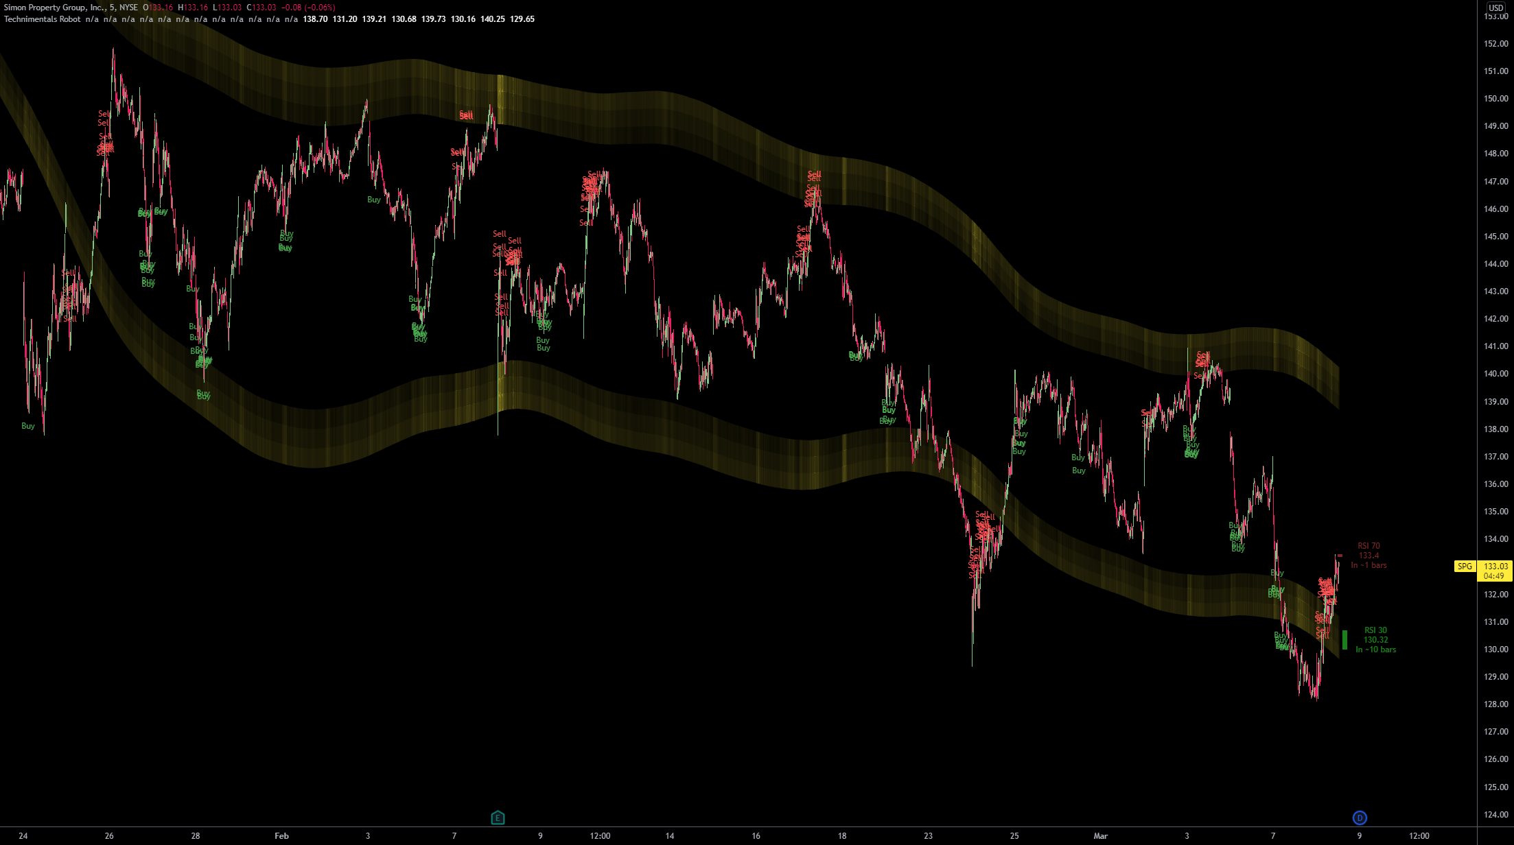Click the NYSE exchange text in header
1514x845 pixels.
tap(128, 8)
